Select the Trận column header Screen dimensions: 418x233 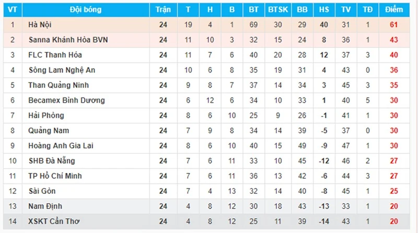coord(163,10)
